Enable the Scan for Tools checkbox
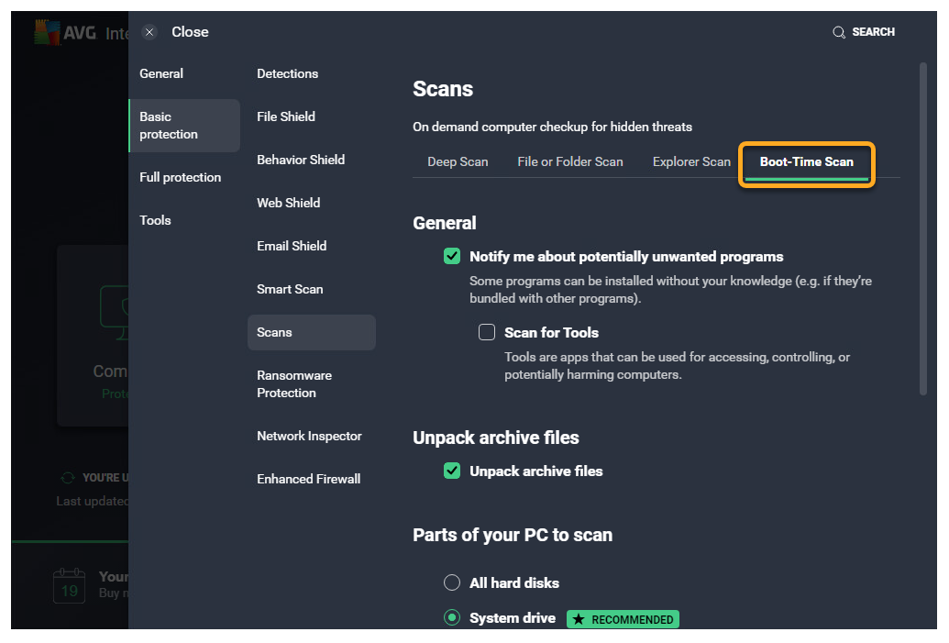The image size is (949, 643). [x=487, y=332]
